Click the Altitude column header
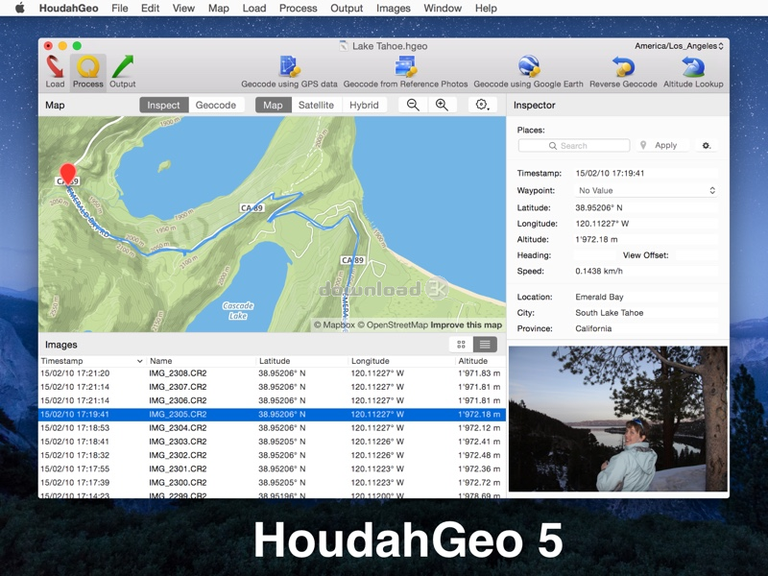The image size is (768, 576). 481,361
